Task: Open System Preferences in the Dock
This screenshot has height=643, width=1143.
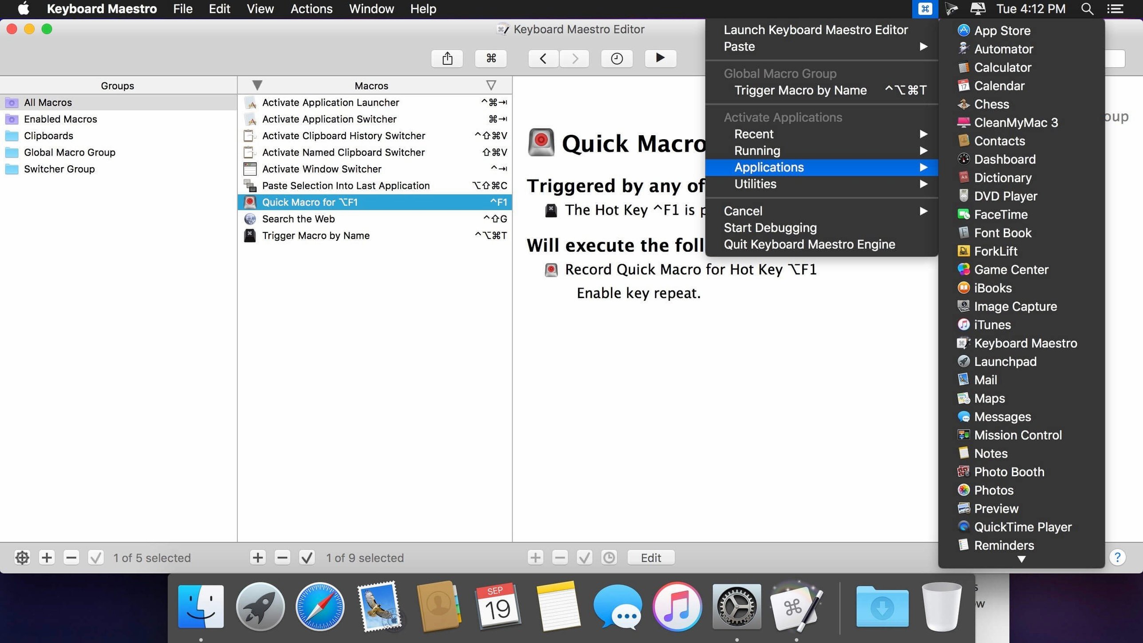Action: pos(737,606)
